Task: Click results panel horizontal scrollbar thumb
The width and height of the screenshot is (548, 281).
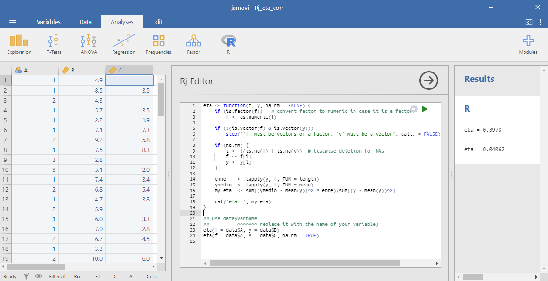Action: click(x=473, y=277)
